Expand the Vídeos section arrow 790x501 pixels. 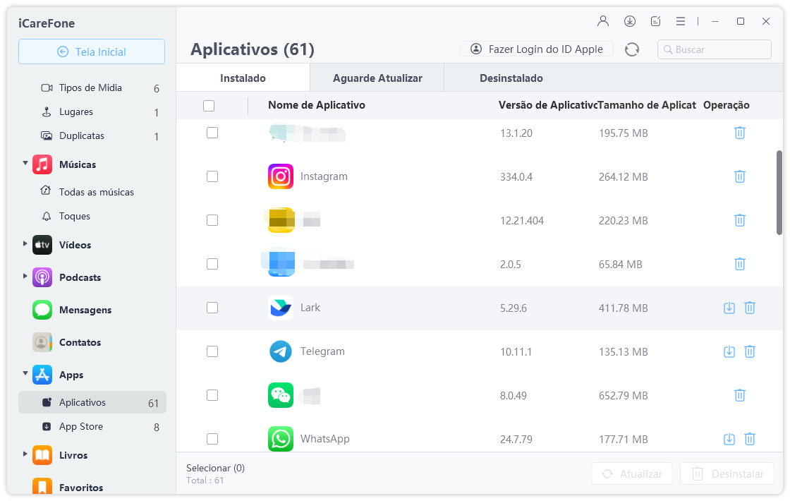coord(25,244)
